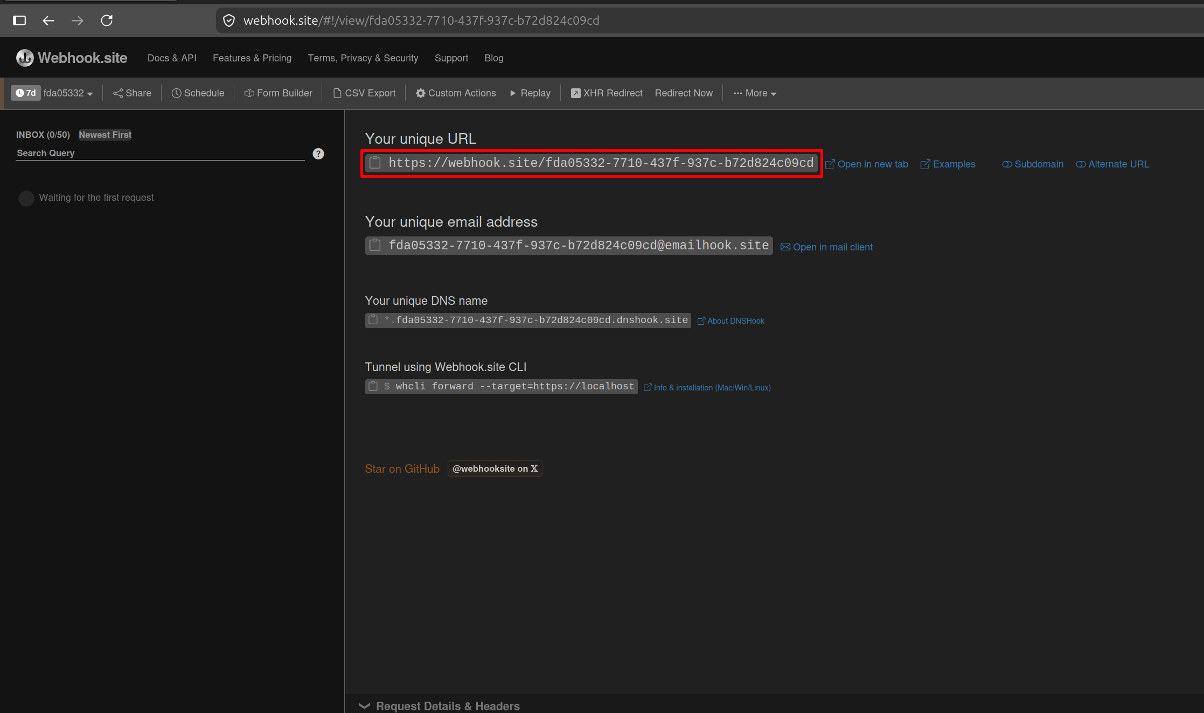
Task: Click the INBOX (0/50) label
Action: (43, 135)
